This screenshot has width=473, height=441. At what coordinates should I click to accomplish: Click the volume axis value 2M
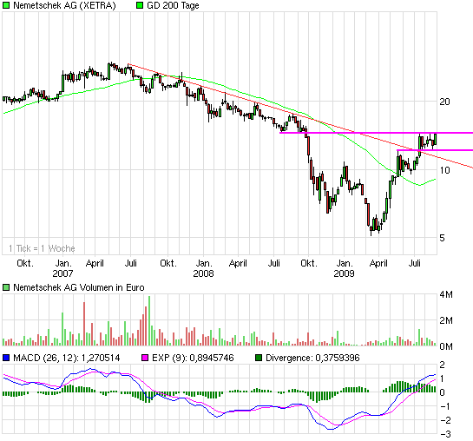(446, 320)
